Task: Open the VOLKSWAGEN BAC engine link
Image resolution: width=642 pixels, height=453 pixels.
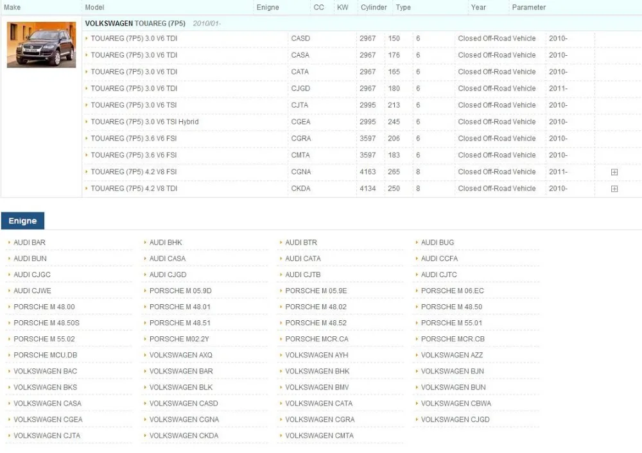Action: click(x=46, y=371)
